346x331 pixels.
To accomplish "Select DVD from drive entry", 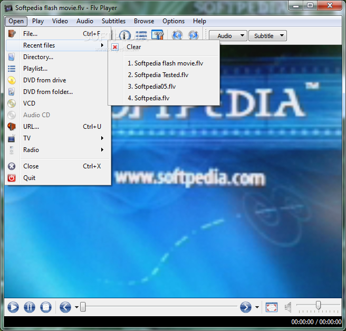I will click(x=58, y=80).
